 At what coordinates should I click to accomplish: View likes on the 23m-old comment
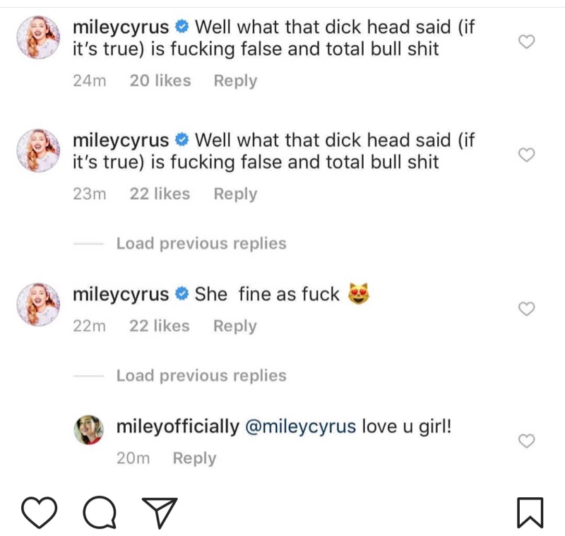[x=160, y=193]
